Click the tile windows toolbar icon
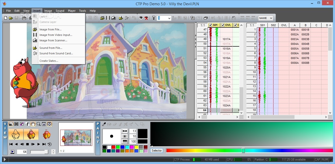335x164 pixels. pos(193,18)
